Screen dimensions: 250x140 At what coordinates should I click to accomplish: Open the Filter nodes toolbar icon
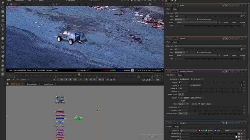[3, 21]
